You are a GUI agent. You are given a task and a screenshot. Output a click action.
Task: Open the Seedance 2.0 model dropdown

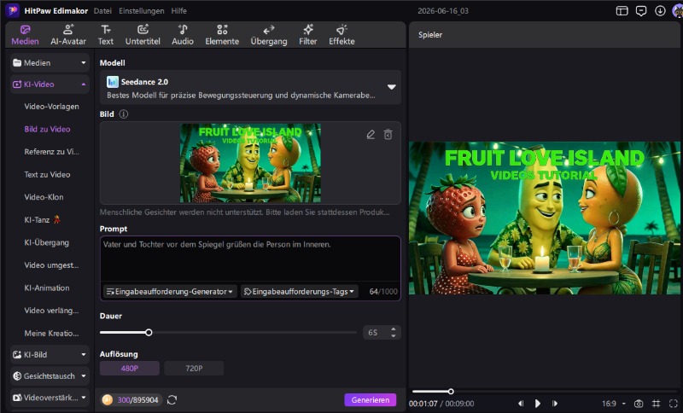coord(250,88)
